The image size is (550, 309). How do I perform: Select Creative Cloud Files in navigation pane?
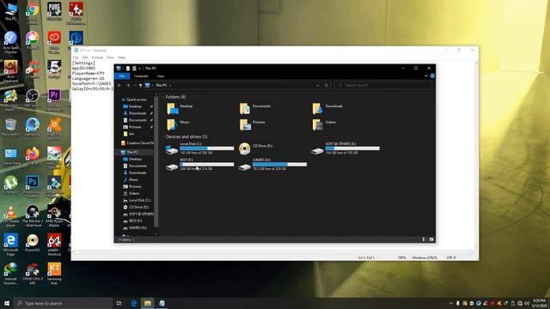tap(137, 143)
